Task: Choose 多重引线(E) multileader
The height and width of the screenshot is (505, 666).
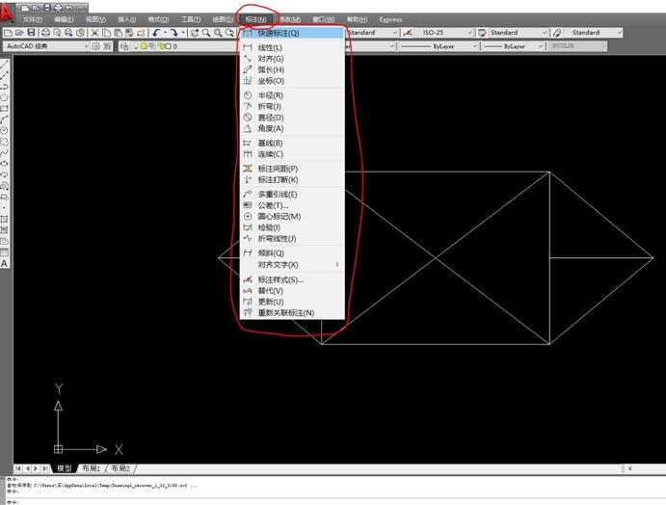Action: coord(292,194)
